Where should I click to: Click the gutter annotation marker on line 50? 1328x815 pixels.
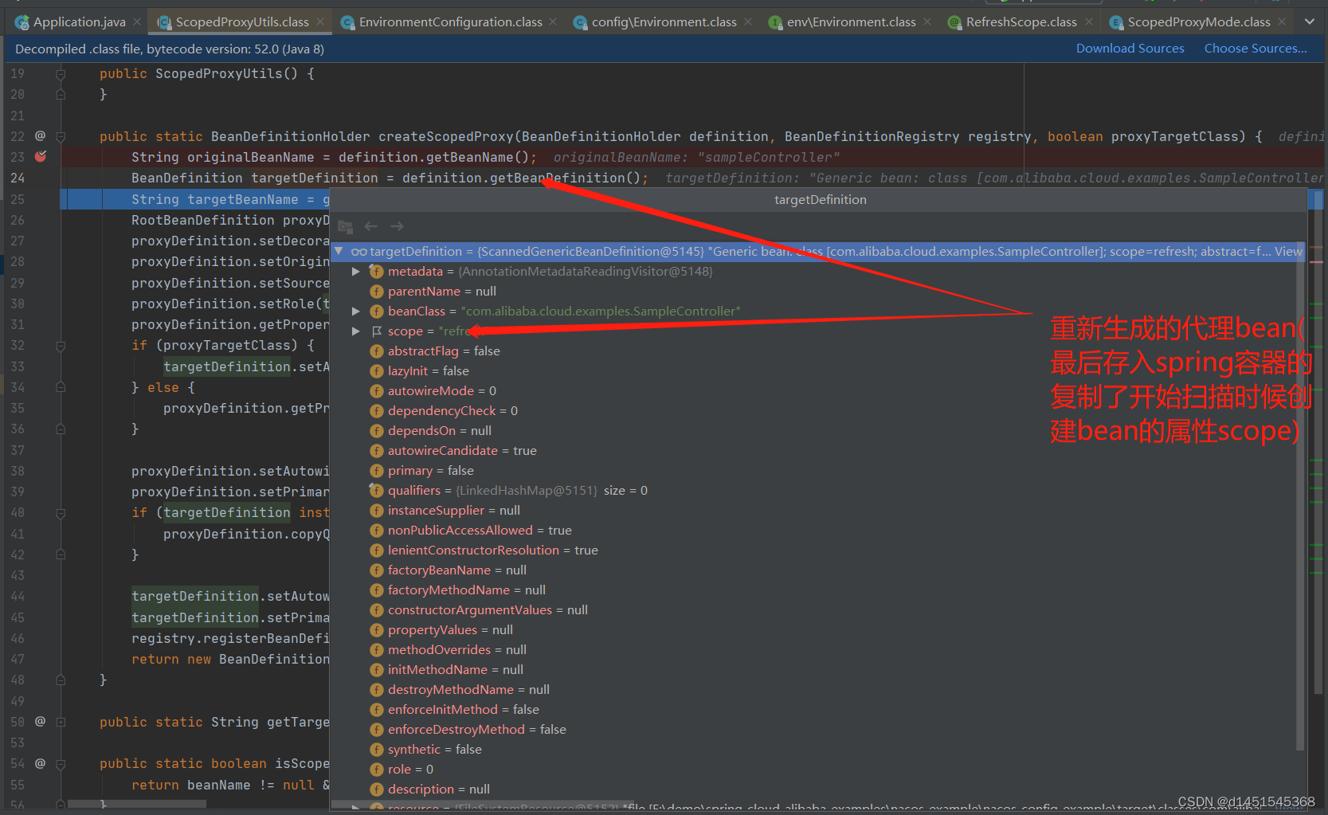click(40, 721)
